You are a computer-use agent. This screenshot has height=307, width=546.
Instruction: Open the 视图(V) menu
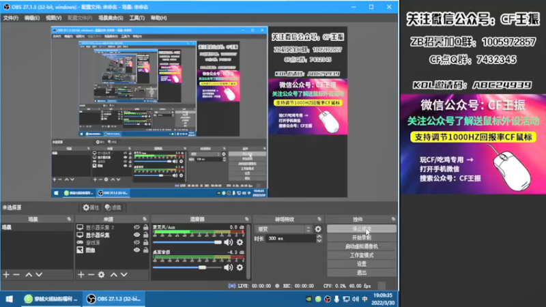tap(54, 18)
